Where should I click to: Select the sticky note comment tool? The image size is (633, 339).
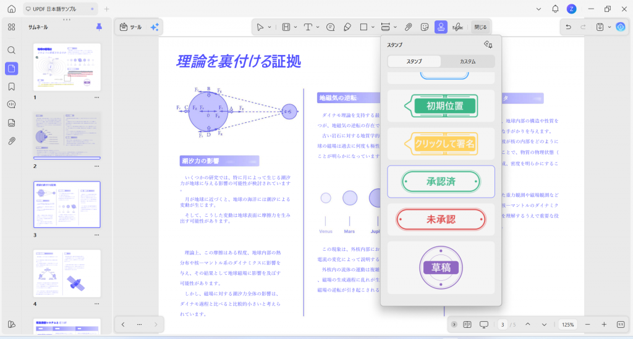(x=330, y=27)
